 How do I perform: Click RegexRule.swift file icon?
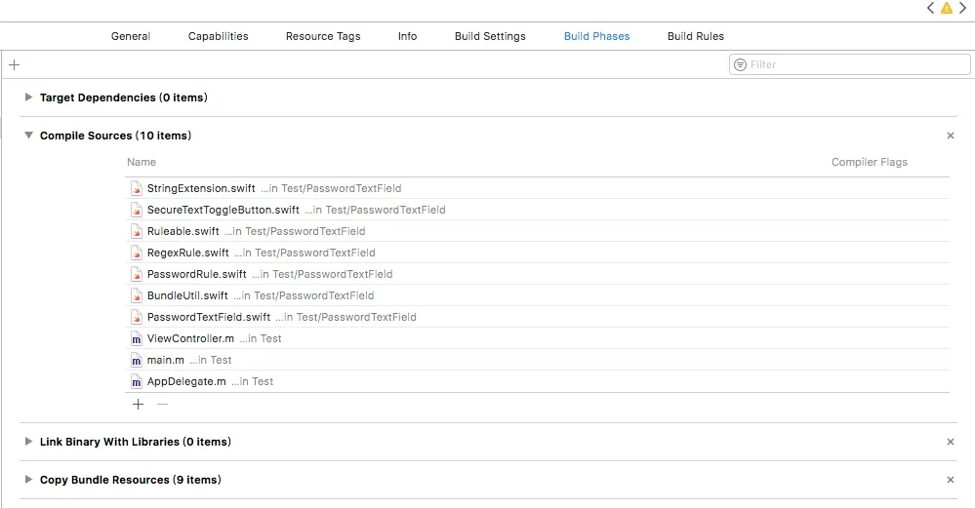point(137,253)
